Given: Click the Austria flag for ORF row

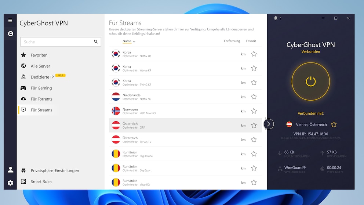Looking at the screenshot, I should coord(116,126).
